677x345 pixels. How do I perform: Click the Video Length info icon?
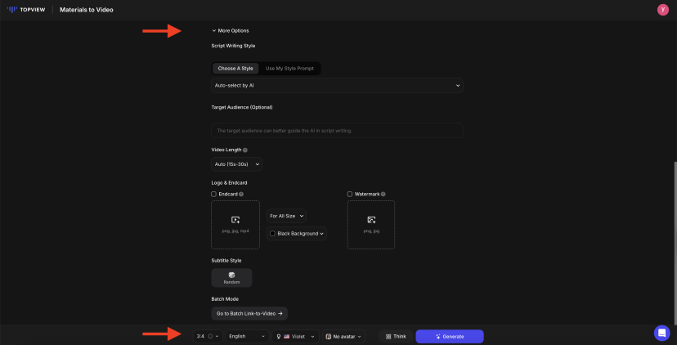(x=245, y=150)
